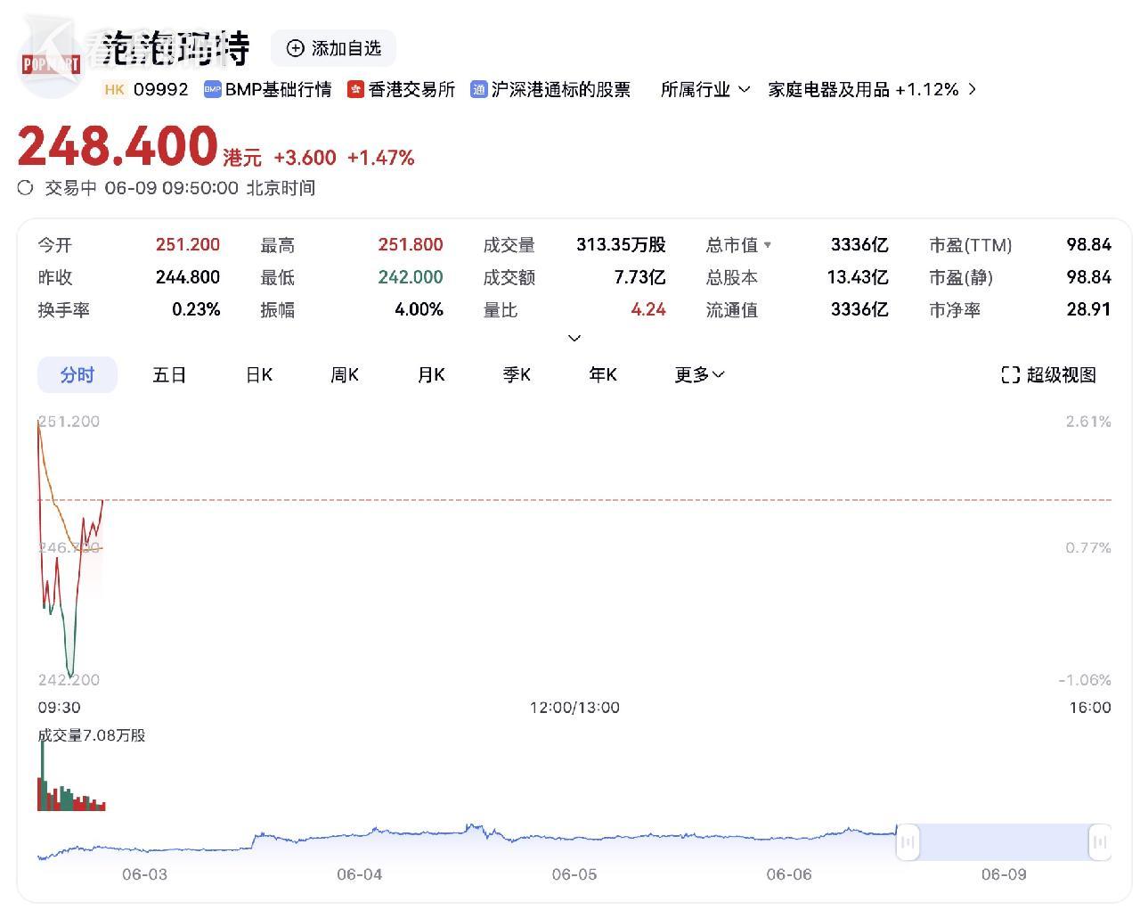This screenshot has height=910, width=1140.
Task: Click the 市净率 value 28.91
Action: 1089,309
